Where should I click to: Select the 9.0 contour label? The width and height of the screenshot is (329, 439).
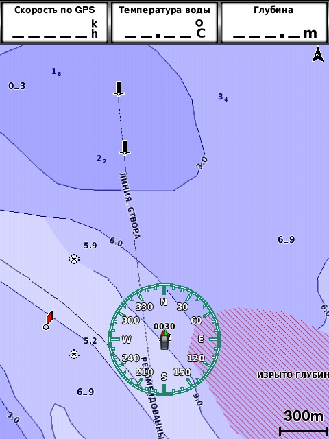tap(197, 399)
